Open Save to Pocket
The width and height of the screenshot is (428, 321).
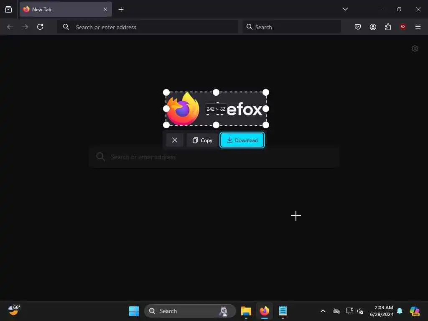358,27
